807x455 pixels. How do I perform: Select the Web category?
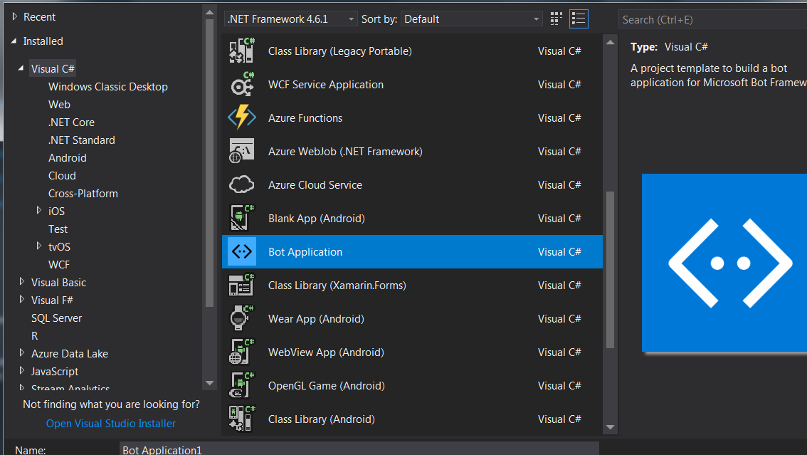59,105
